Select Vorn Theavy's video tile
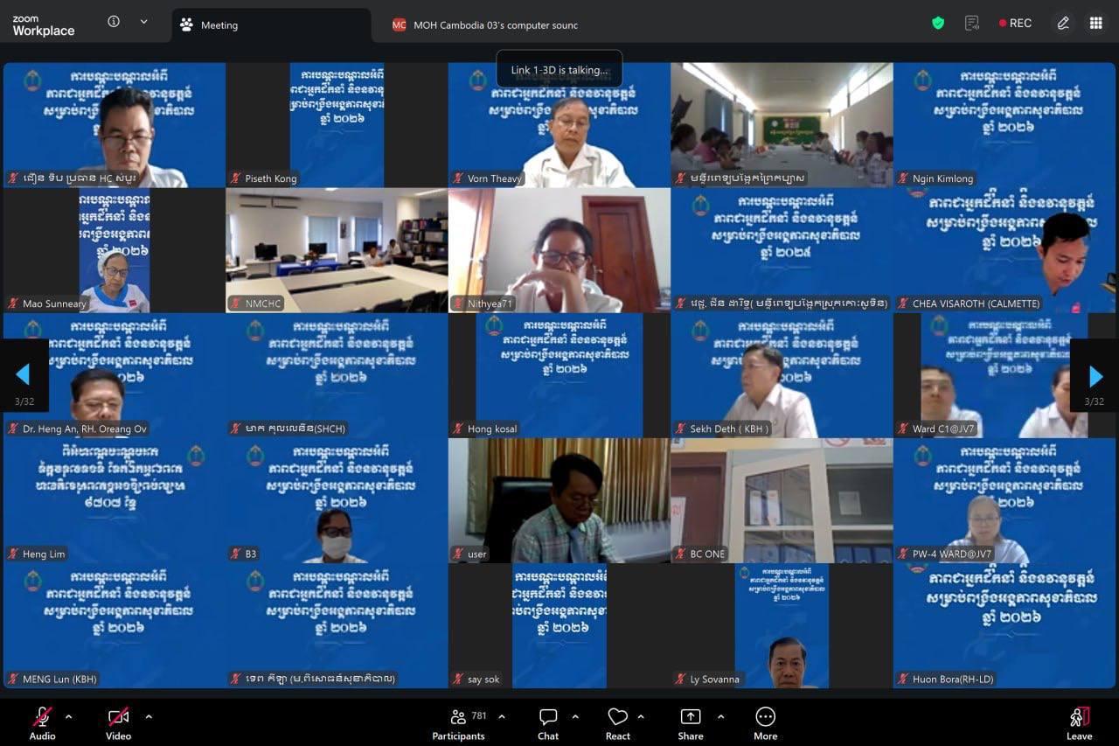 [x=559, y=125]
